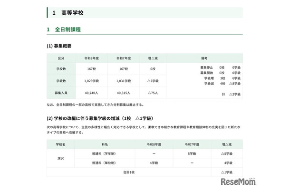The width and height of the screenshot is (290, 190).
Task: Click the '普通科（学年制）' cell
Action: (x=104, y=154)
